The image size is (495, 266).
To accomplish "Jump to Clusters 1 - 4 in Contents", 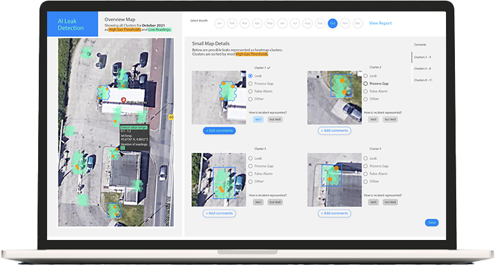I will point(422,57).
